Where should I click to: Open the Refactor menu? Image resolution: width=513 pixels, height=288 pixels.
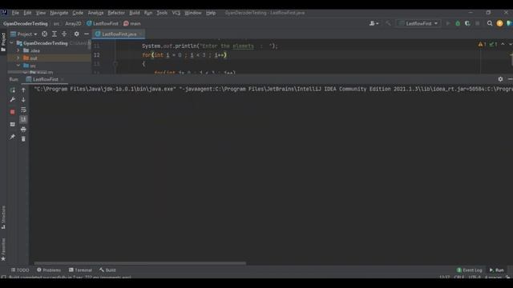[x=116, y=13]
